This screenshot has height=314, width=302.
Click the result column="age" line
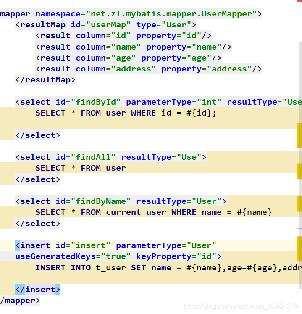128,58
